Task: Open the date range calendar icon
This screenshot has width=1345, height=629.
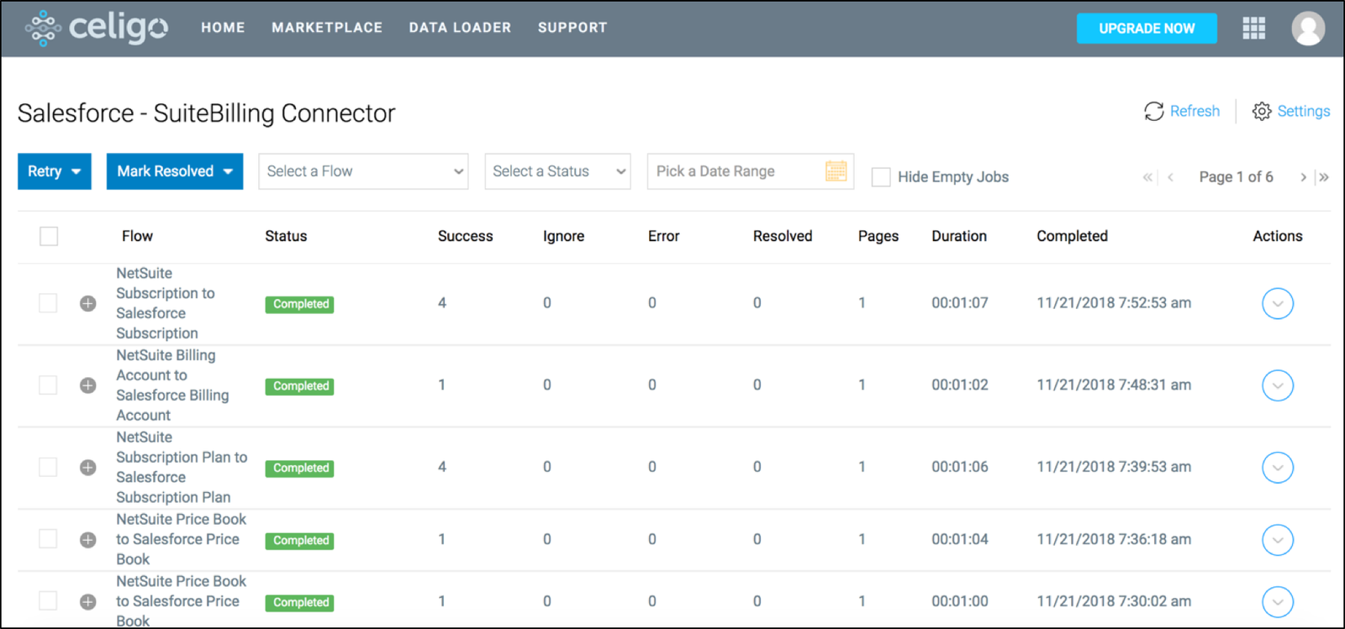Action: 836,171
